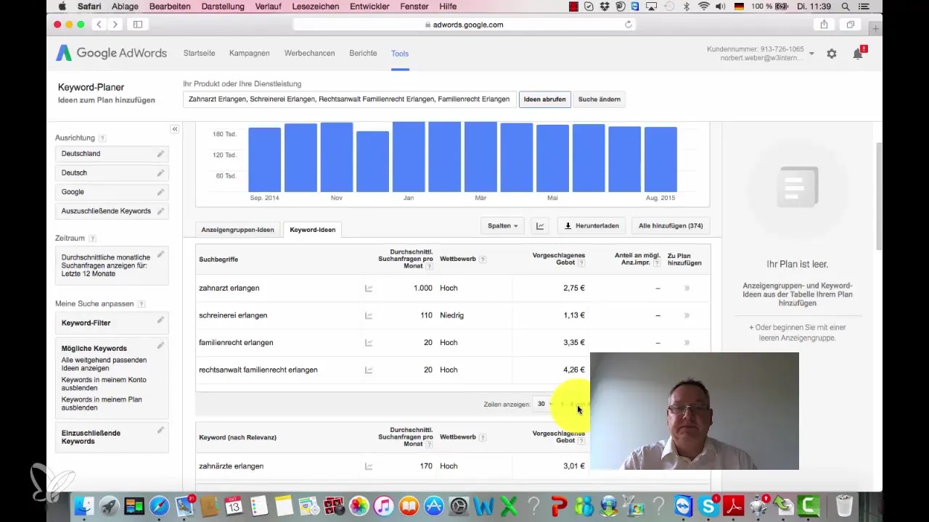
Task: Go forward in Safari
Action: pos(115,25)
